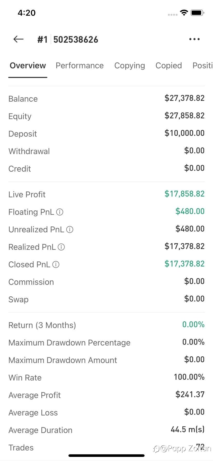Tap the Balance amount $27,378.82
Viewport: 213px width, 461px height.
184,98
